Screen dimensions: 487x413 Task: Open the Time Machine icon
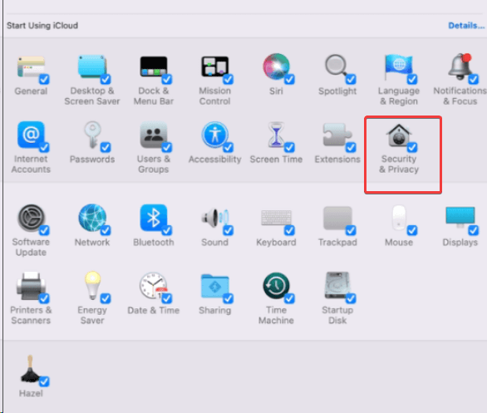276,286
